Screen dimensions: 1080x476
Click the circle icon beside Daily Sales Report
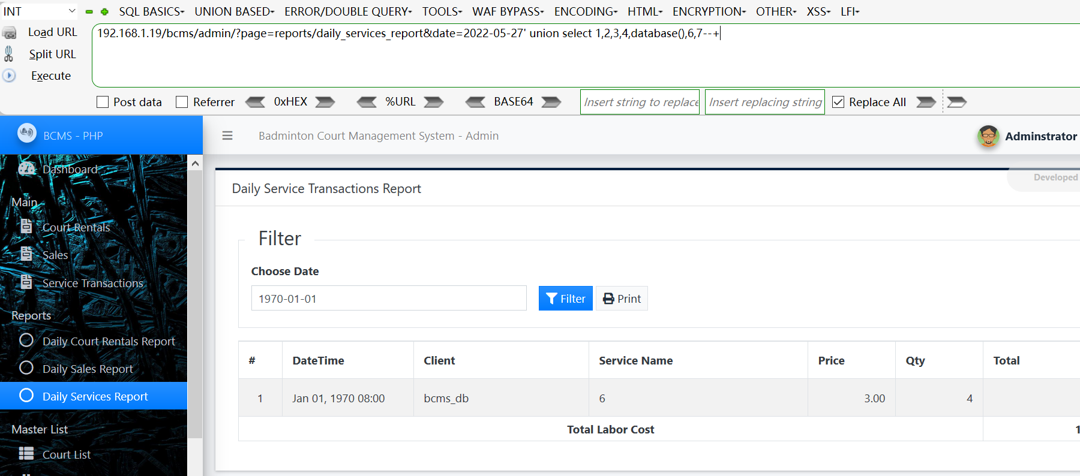click(26, 367)
